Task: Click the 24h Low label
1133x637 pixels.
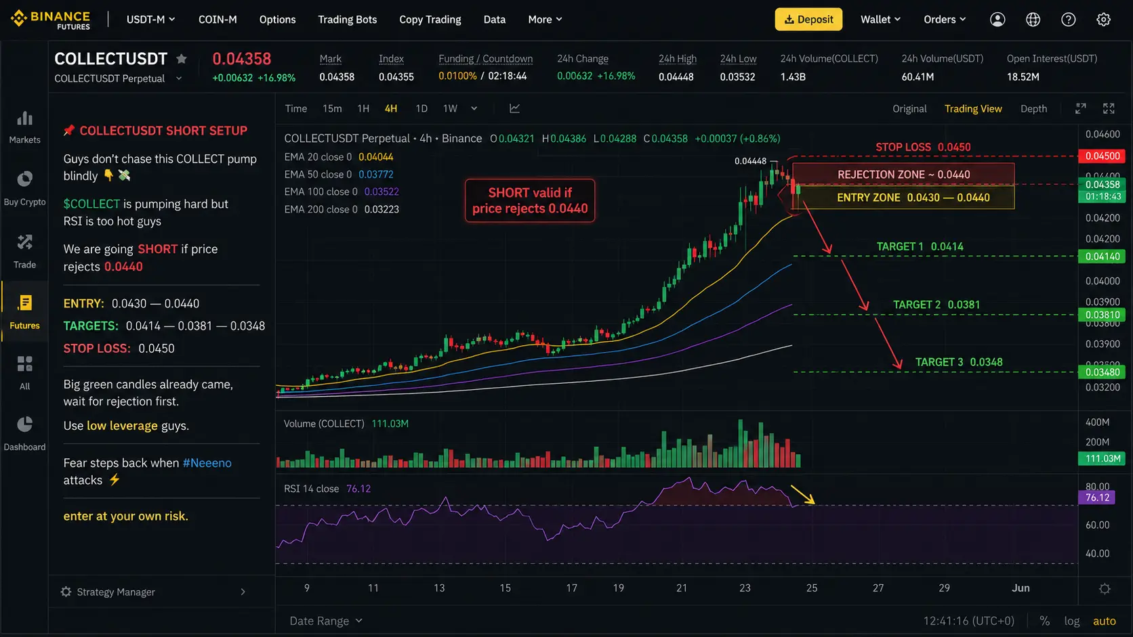Action: point(738,59)
